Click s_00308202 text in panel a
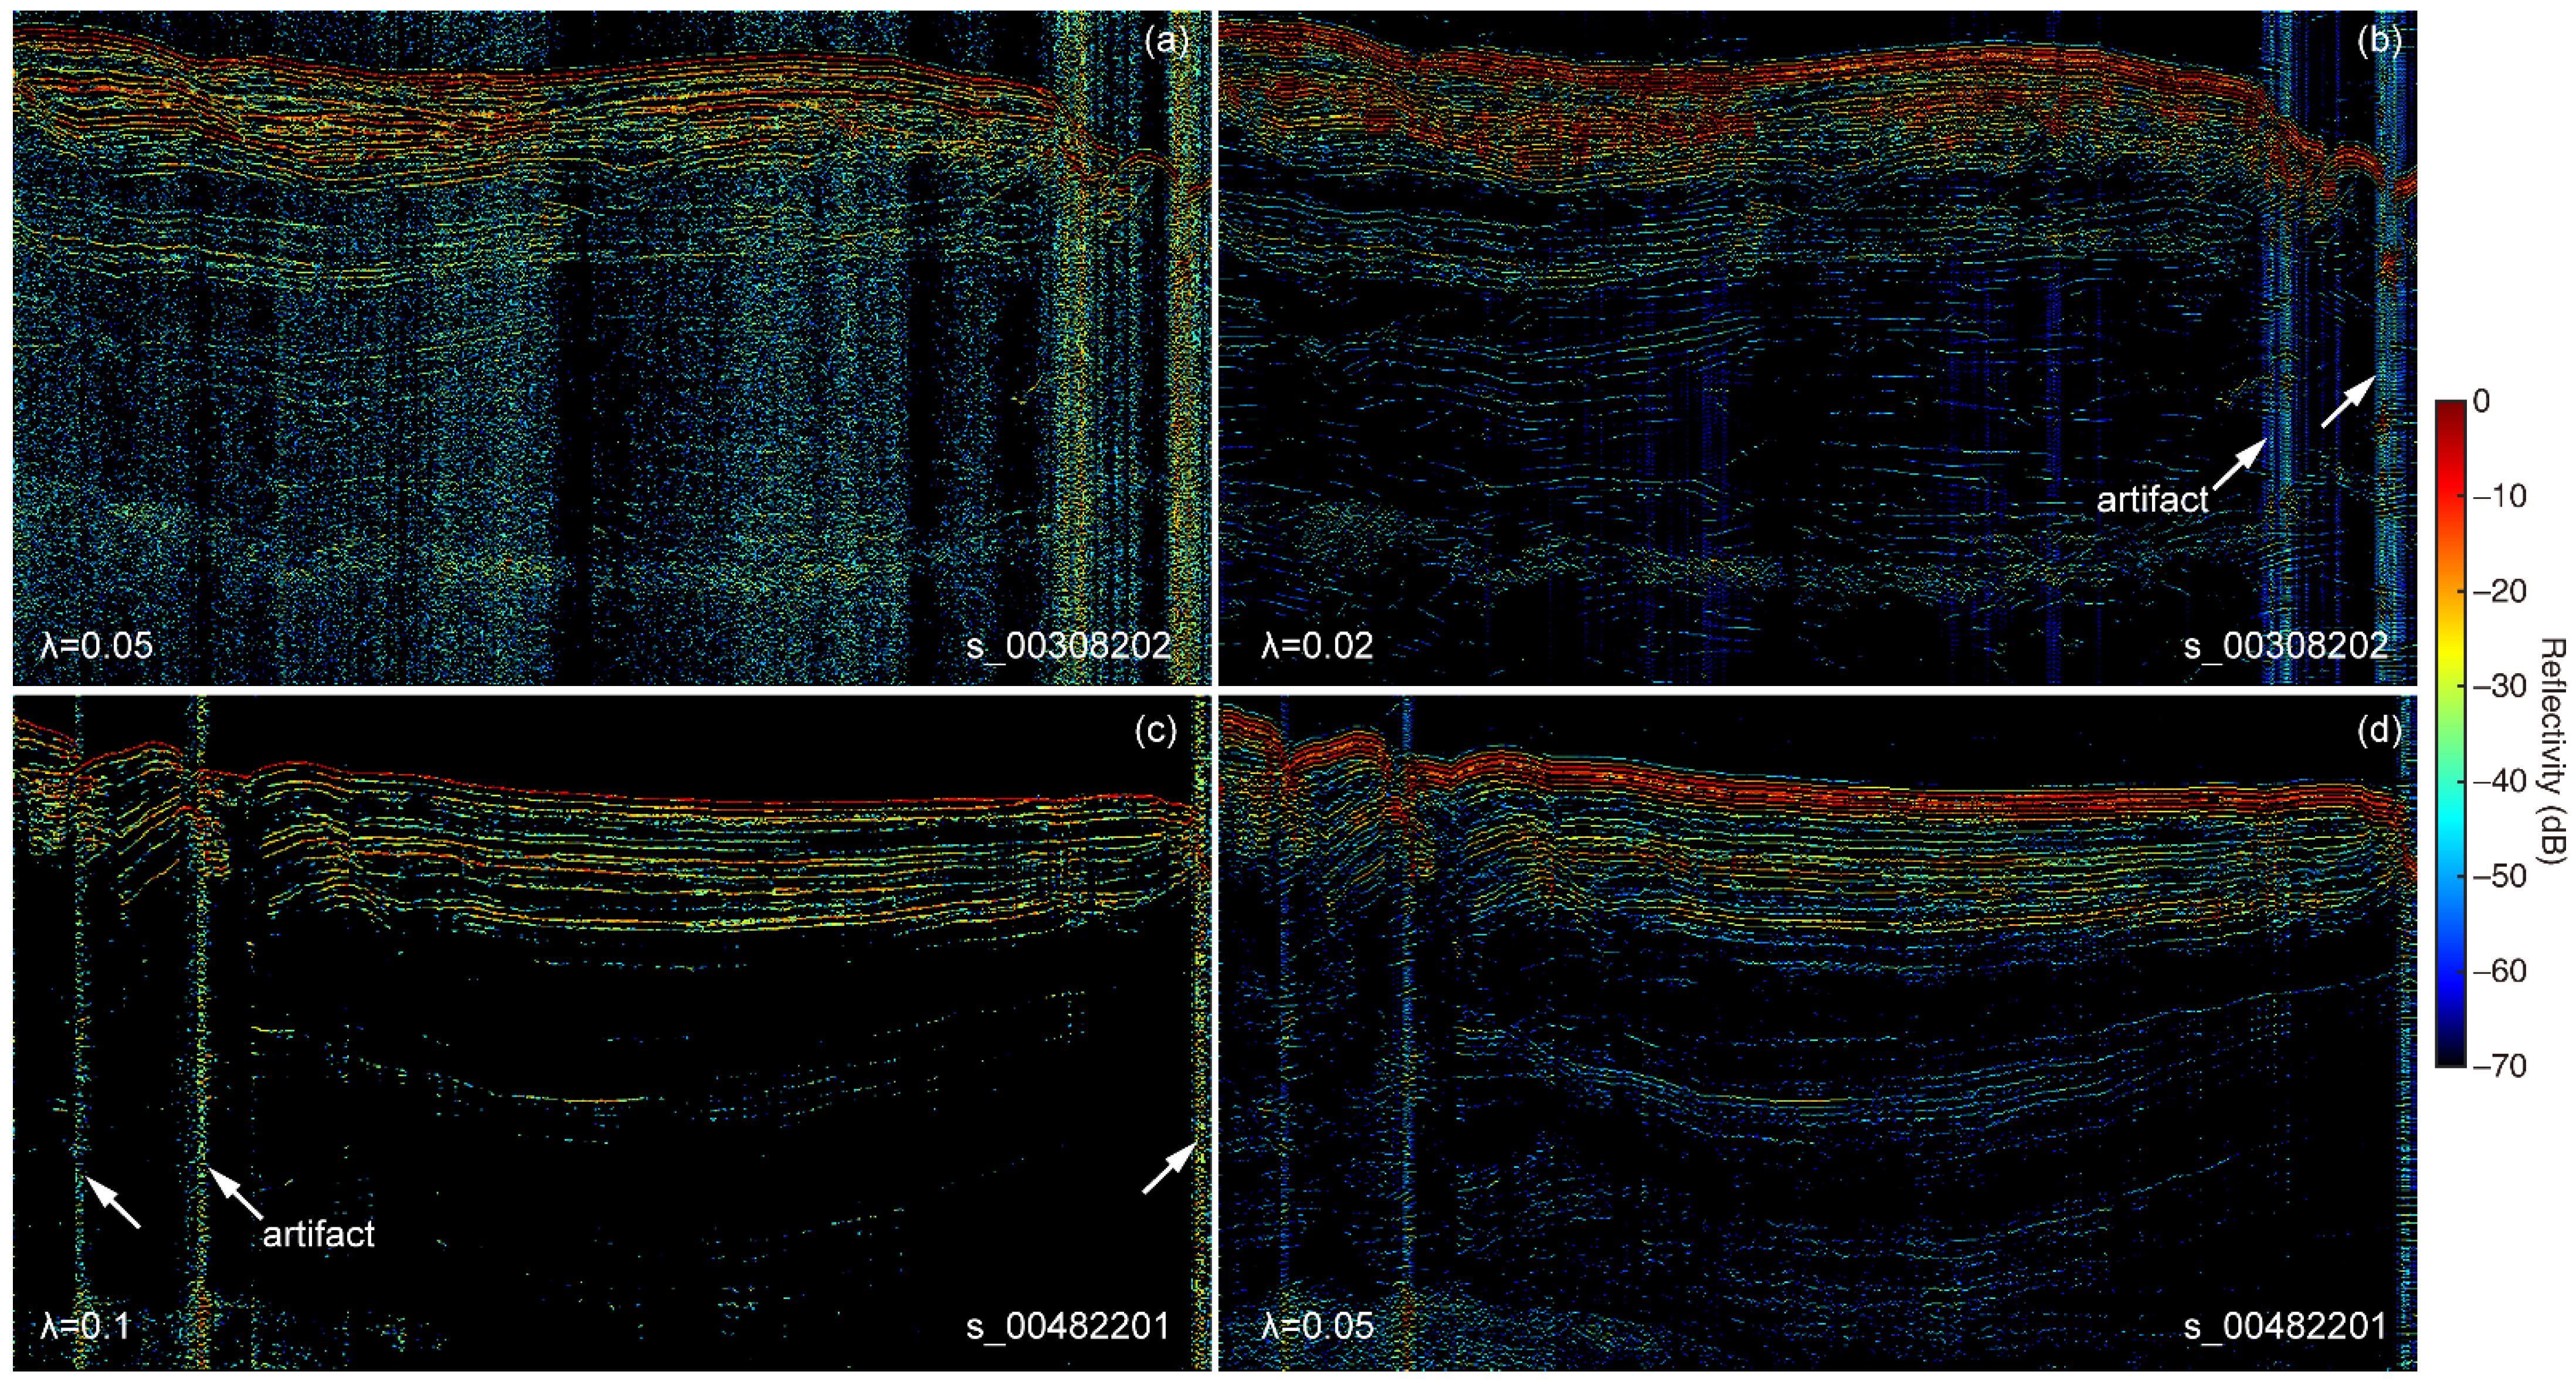The width and height of the screenshot is (2576, 1385). 1068,645
